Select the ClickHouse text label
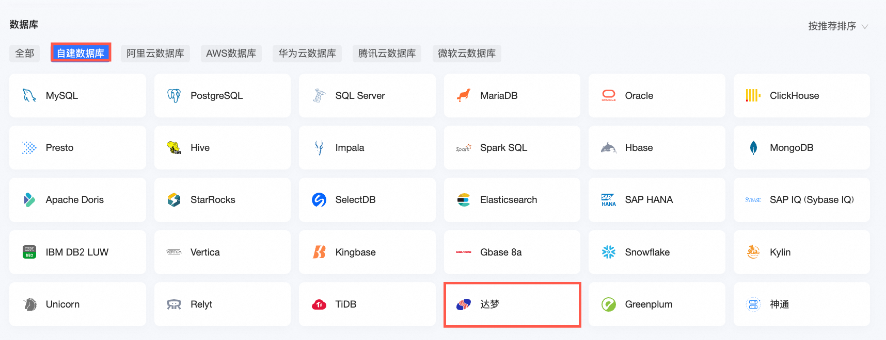The width and height of the screenshot is (886, 340). pyautogui.click(x=795, y=96)
